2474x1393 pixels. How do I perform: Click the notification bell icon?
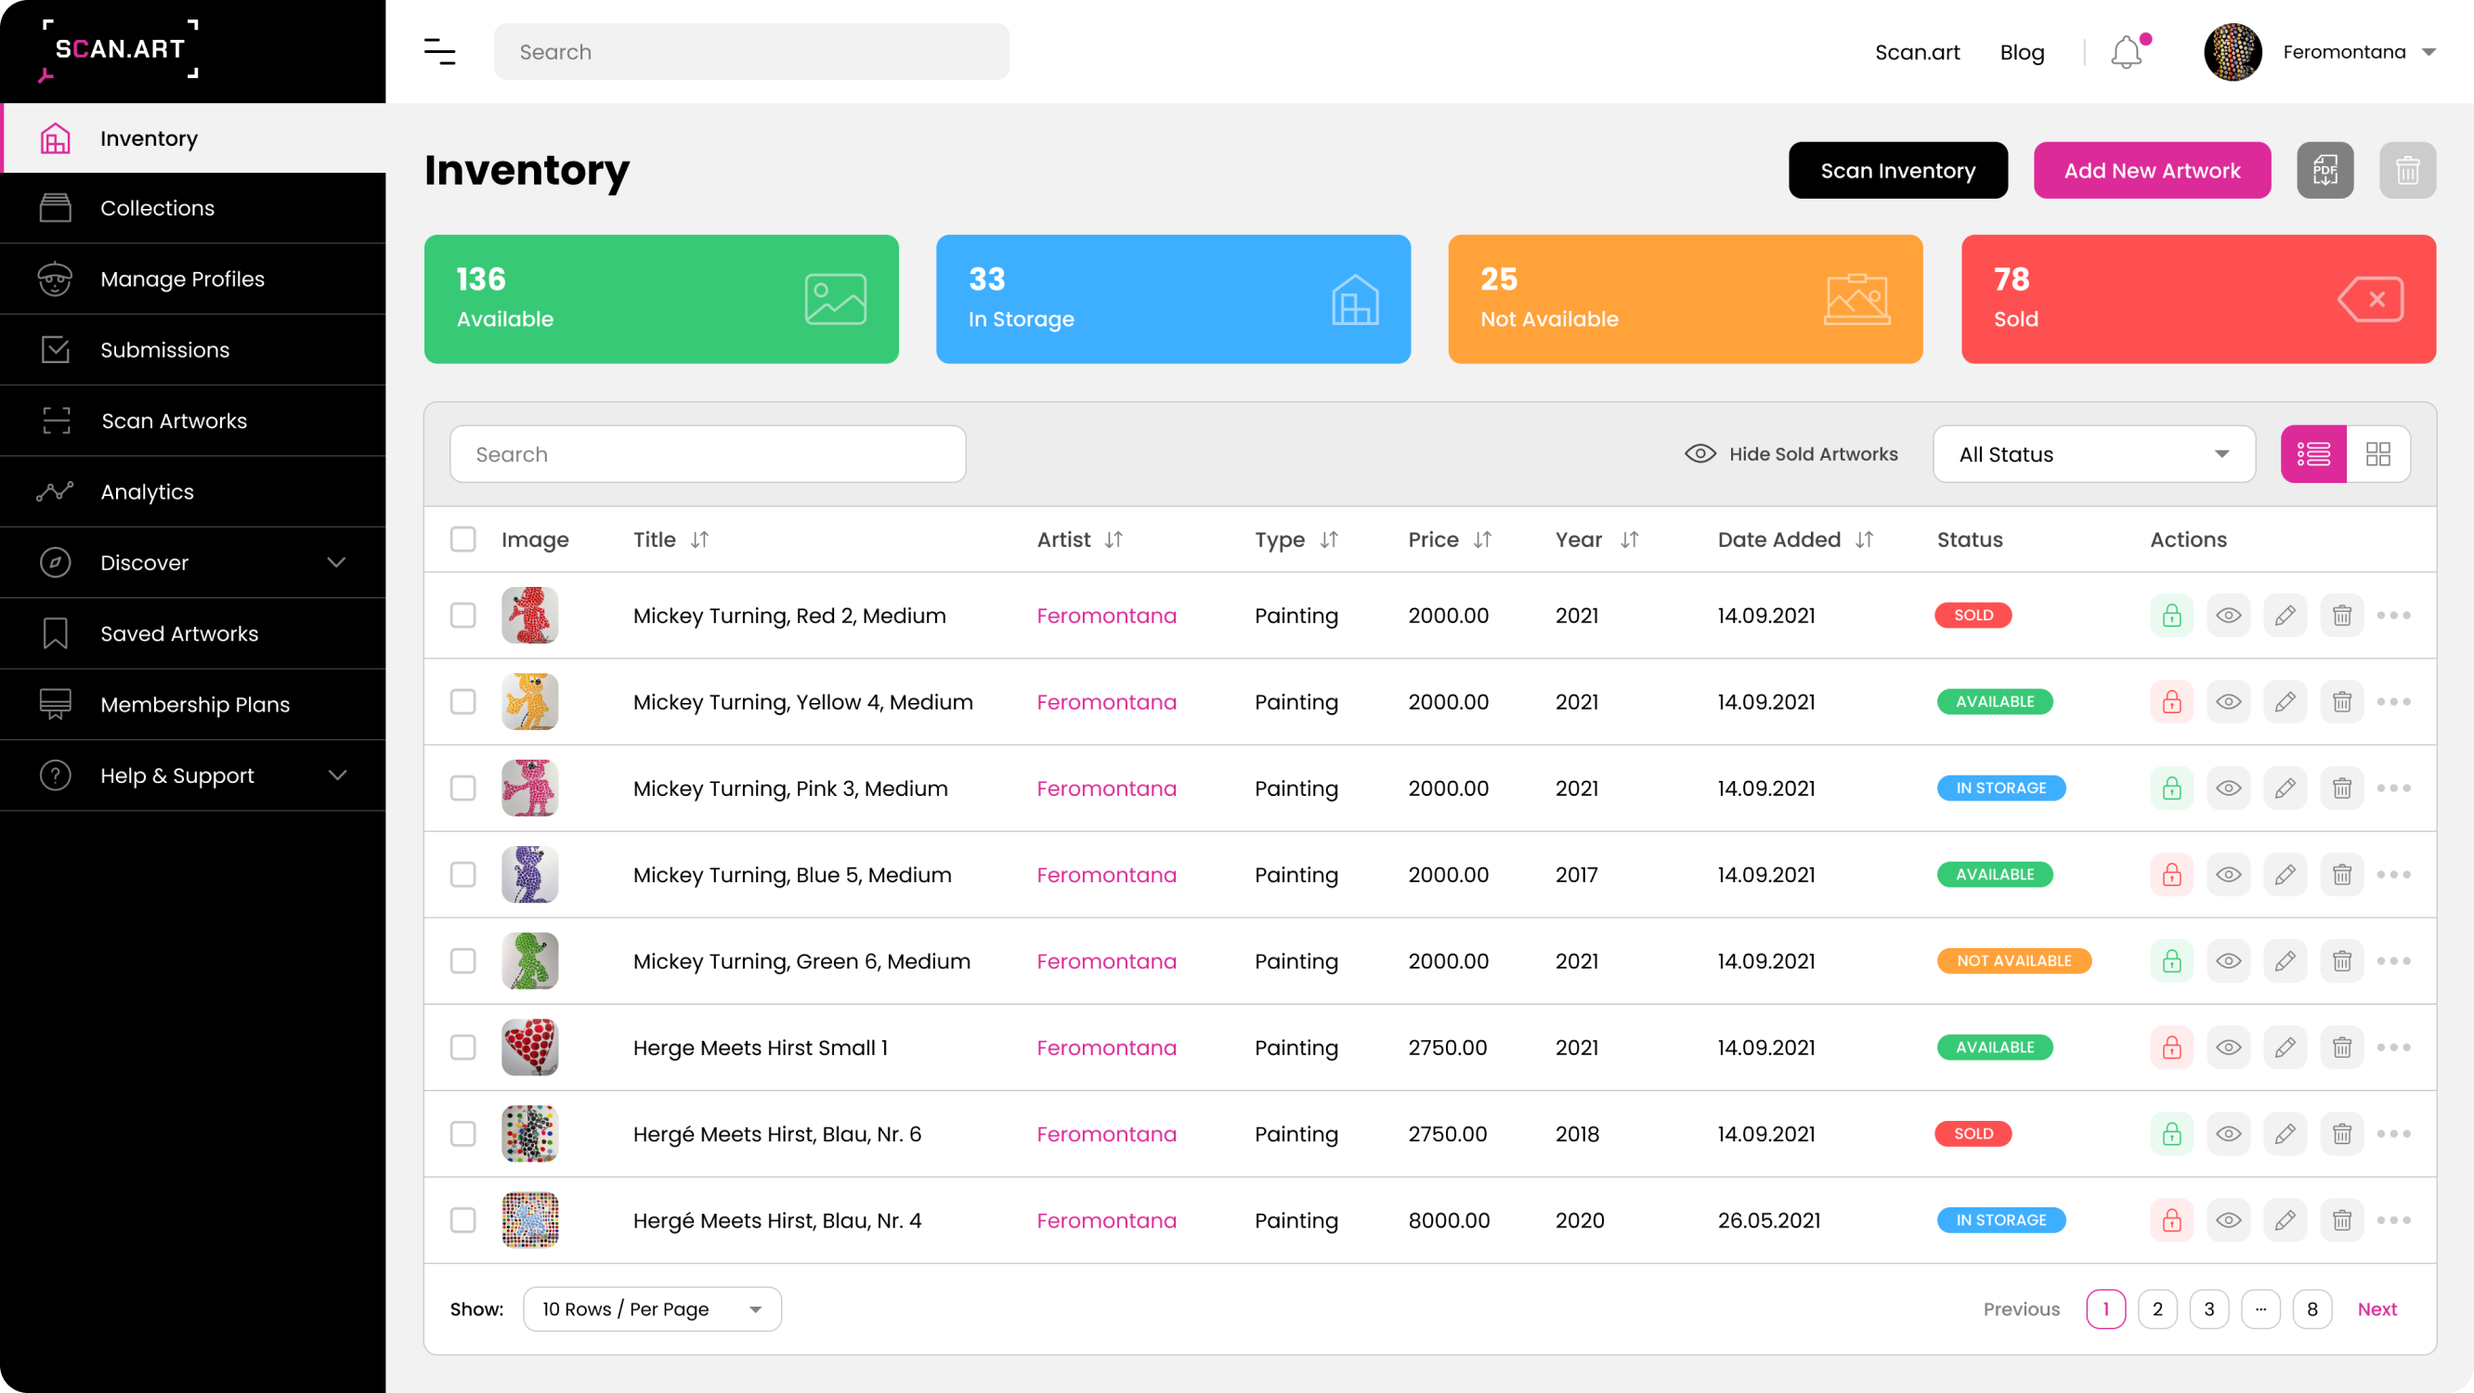(2126, 52)
